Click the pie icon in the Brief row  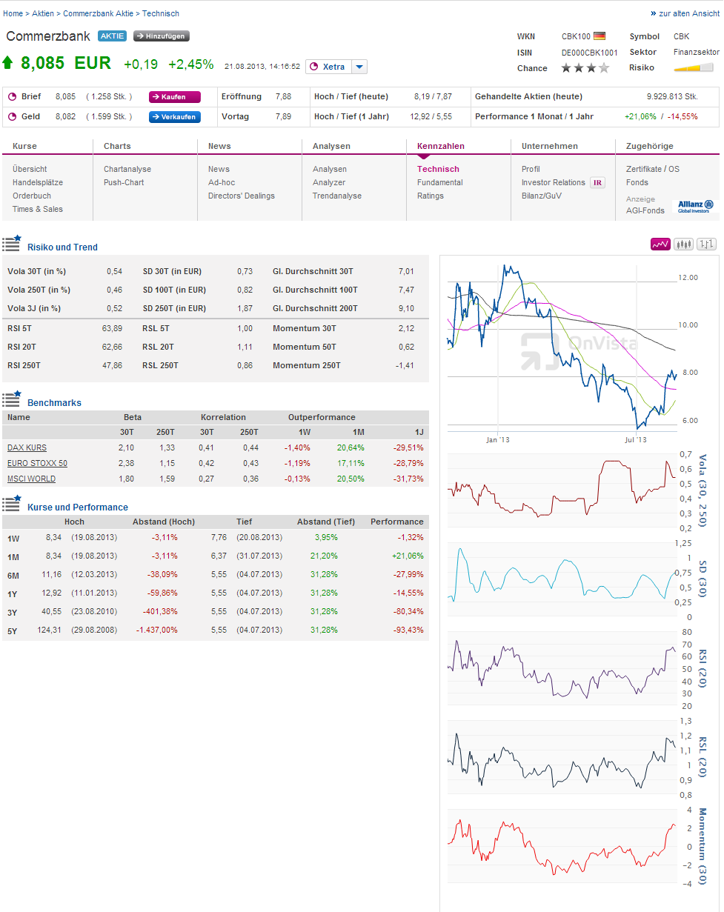[x=12, y=97]
